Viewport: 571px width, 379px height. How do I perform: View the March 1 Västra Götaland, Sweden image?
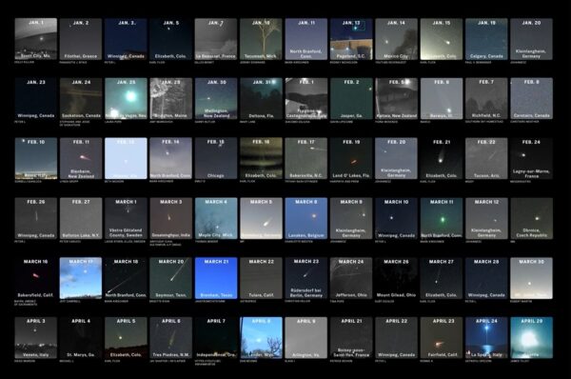tap(126, 218)
